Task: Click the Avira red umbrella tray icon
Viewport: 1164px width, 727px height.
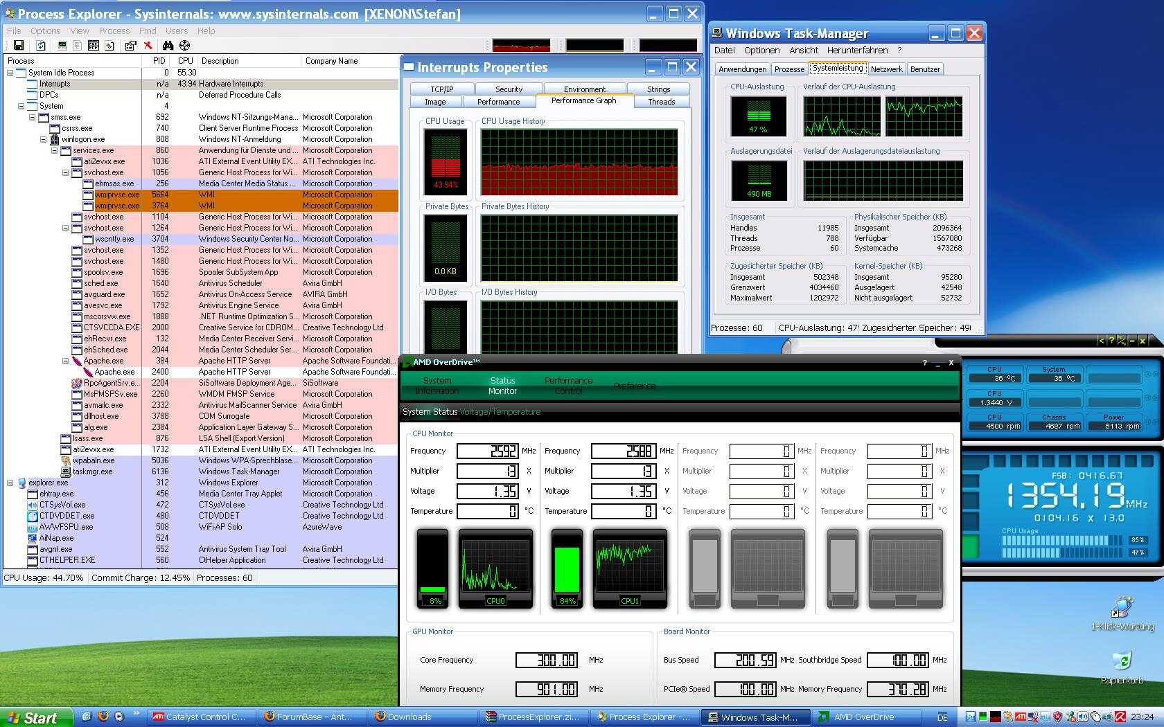Action: coord(1120,717)
